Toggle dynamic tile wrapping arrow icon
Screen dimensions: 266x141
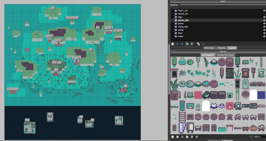point(252,137)
